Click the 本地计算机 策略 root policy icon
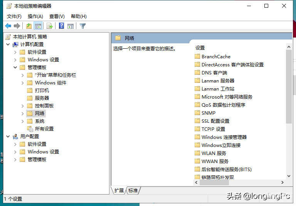 point(8,37)
